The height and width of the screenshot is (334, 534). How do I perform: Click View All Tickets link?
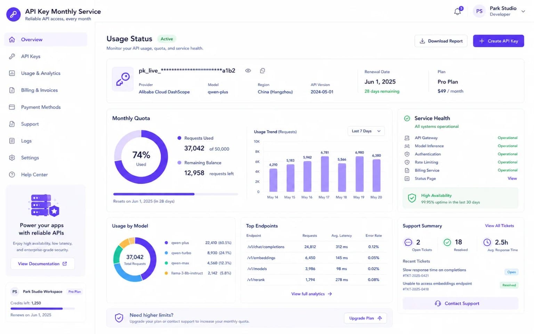click(x=499, y=226)
